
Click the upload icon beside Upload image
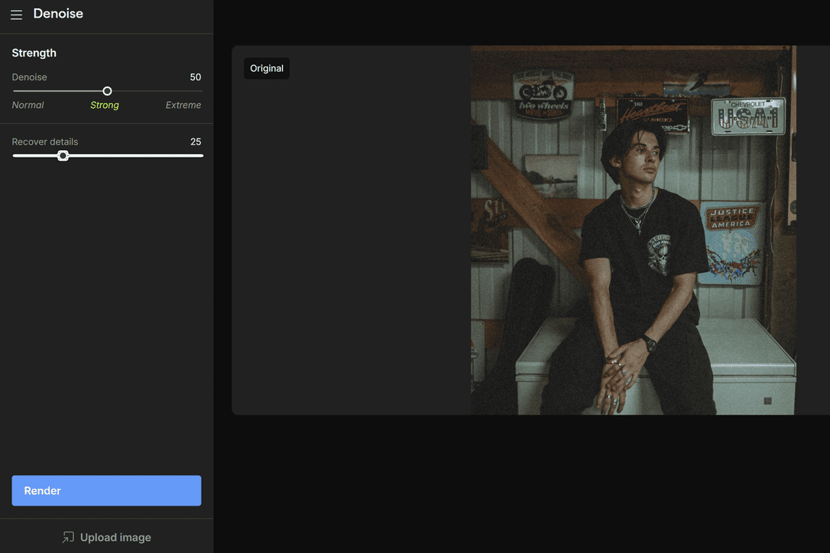(x=68, y=538)
